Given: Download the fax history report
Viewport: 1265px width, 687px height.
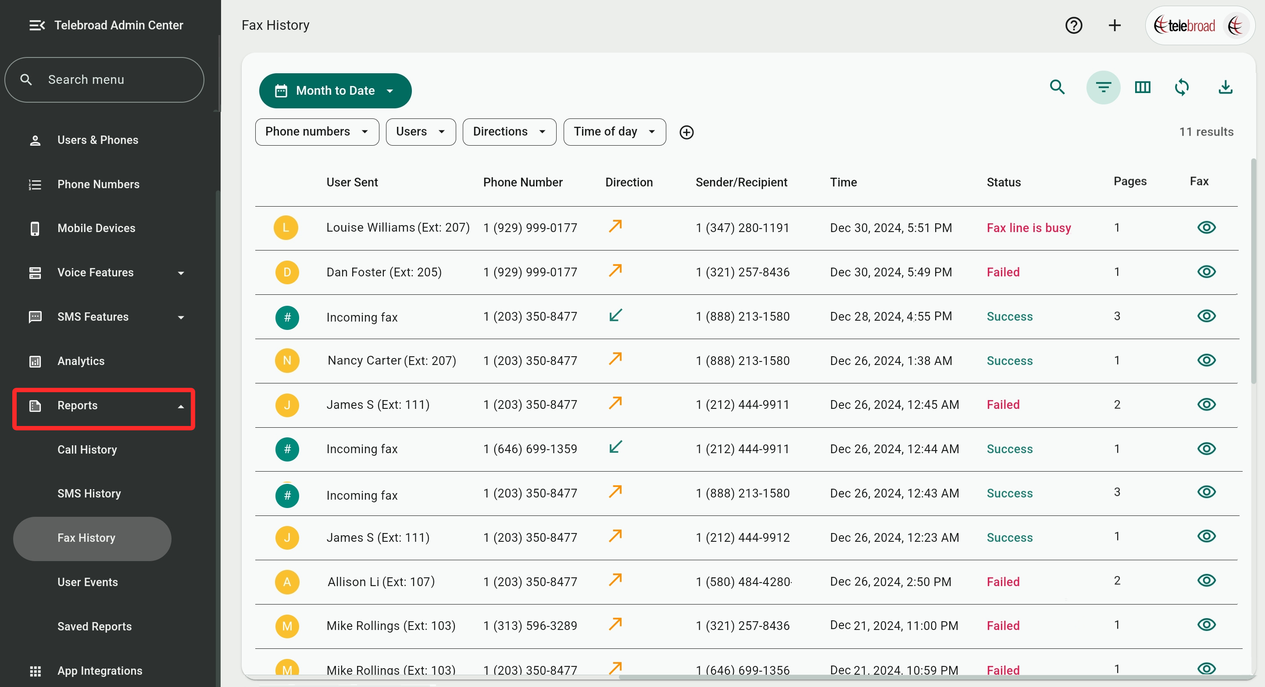Looking at the screenshot, I should (x=1225, y=87).
